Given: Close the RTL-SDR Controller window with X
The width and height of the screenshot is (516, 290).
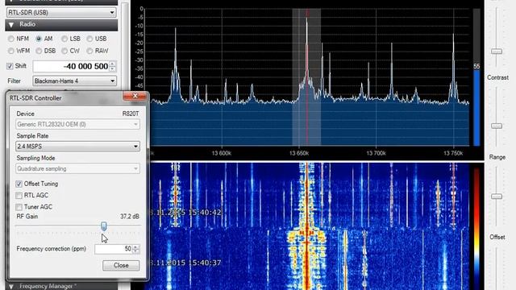Looking at the screenshot, I should (135, 96).
